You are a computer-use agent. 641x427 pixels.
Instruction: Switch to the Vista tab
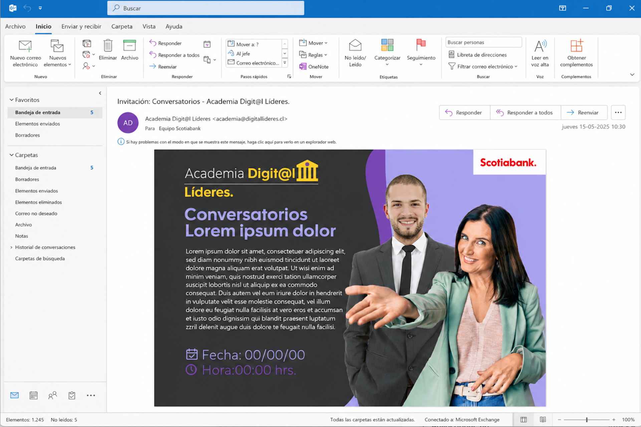[x=149, y=26]
